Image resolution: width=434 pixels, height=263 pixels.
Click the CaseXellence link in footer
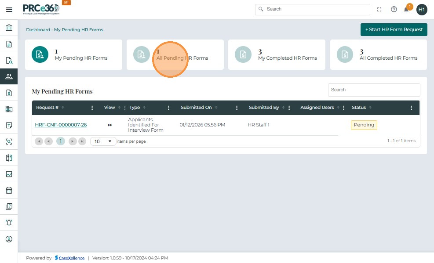(x=70, y=258)
